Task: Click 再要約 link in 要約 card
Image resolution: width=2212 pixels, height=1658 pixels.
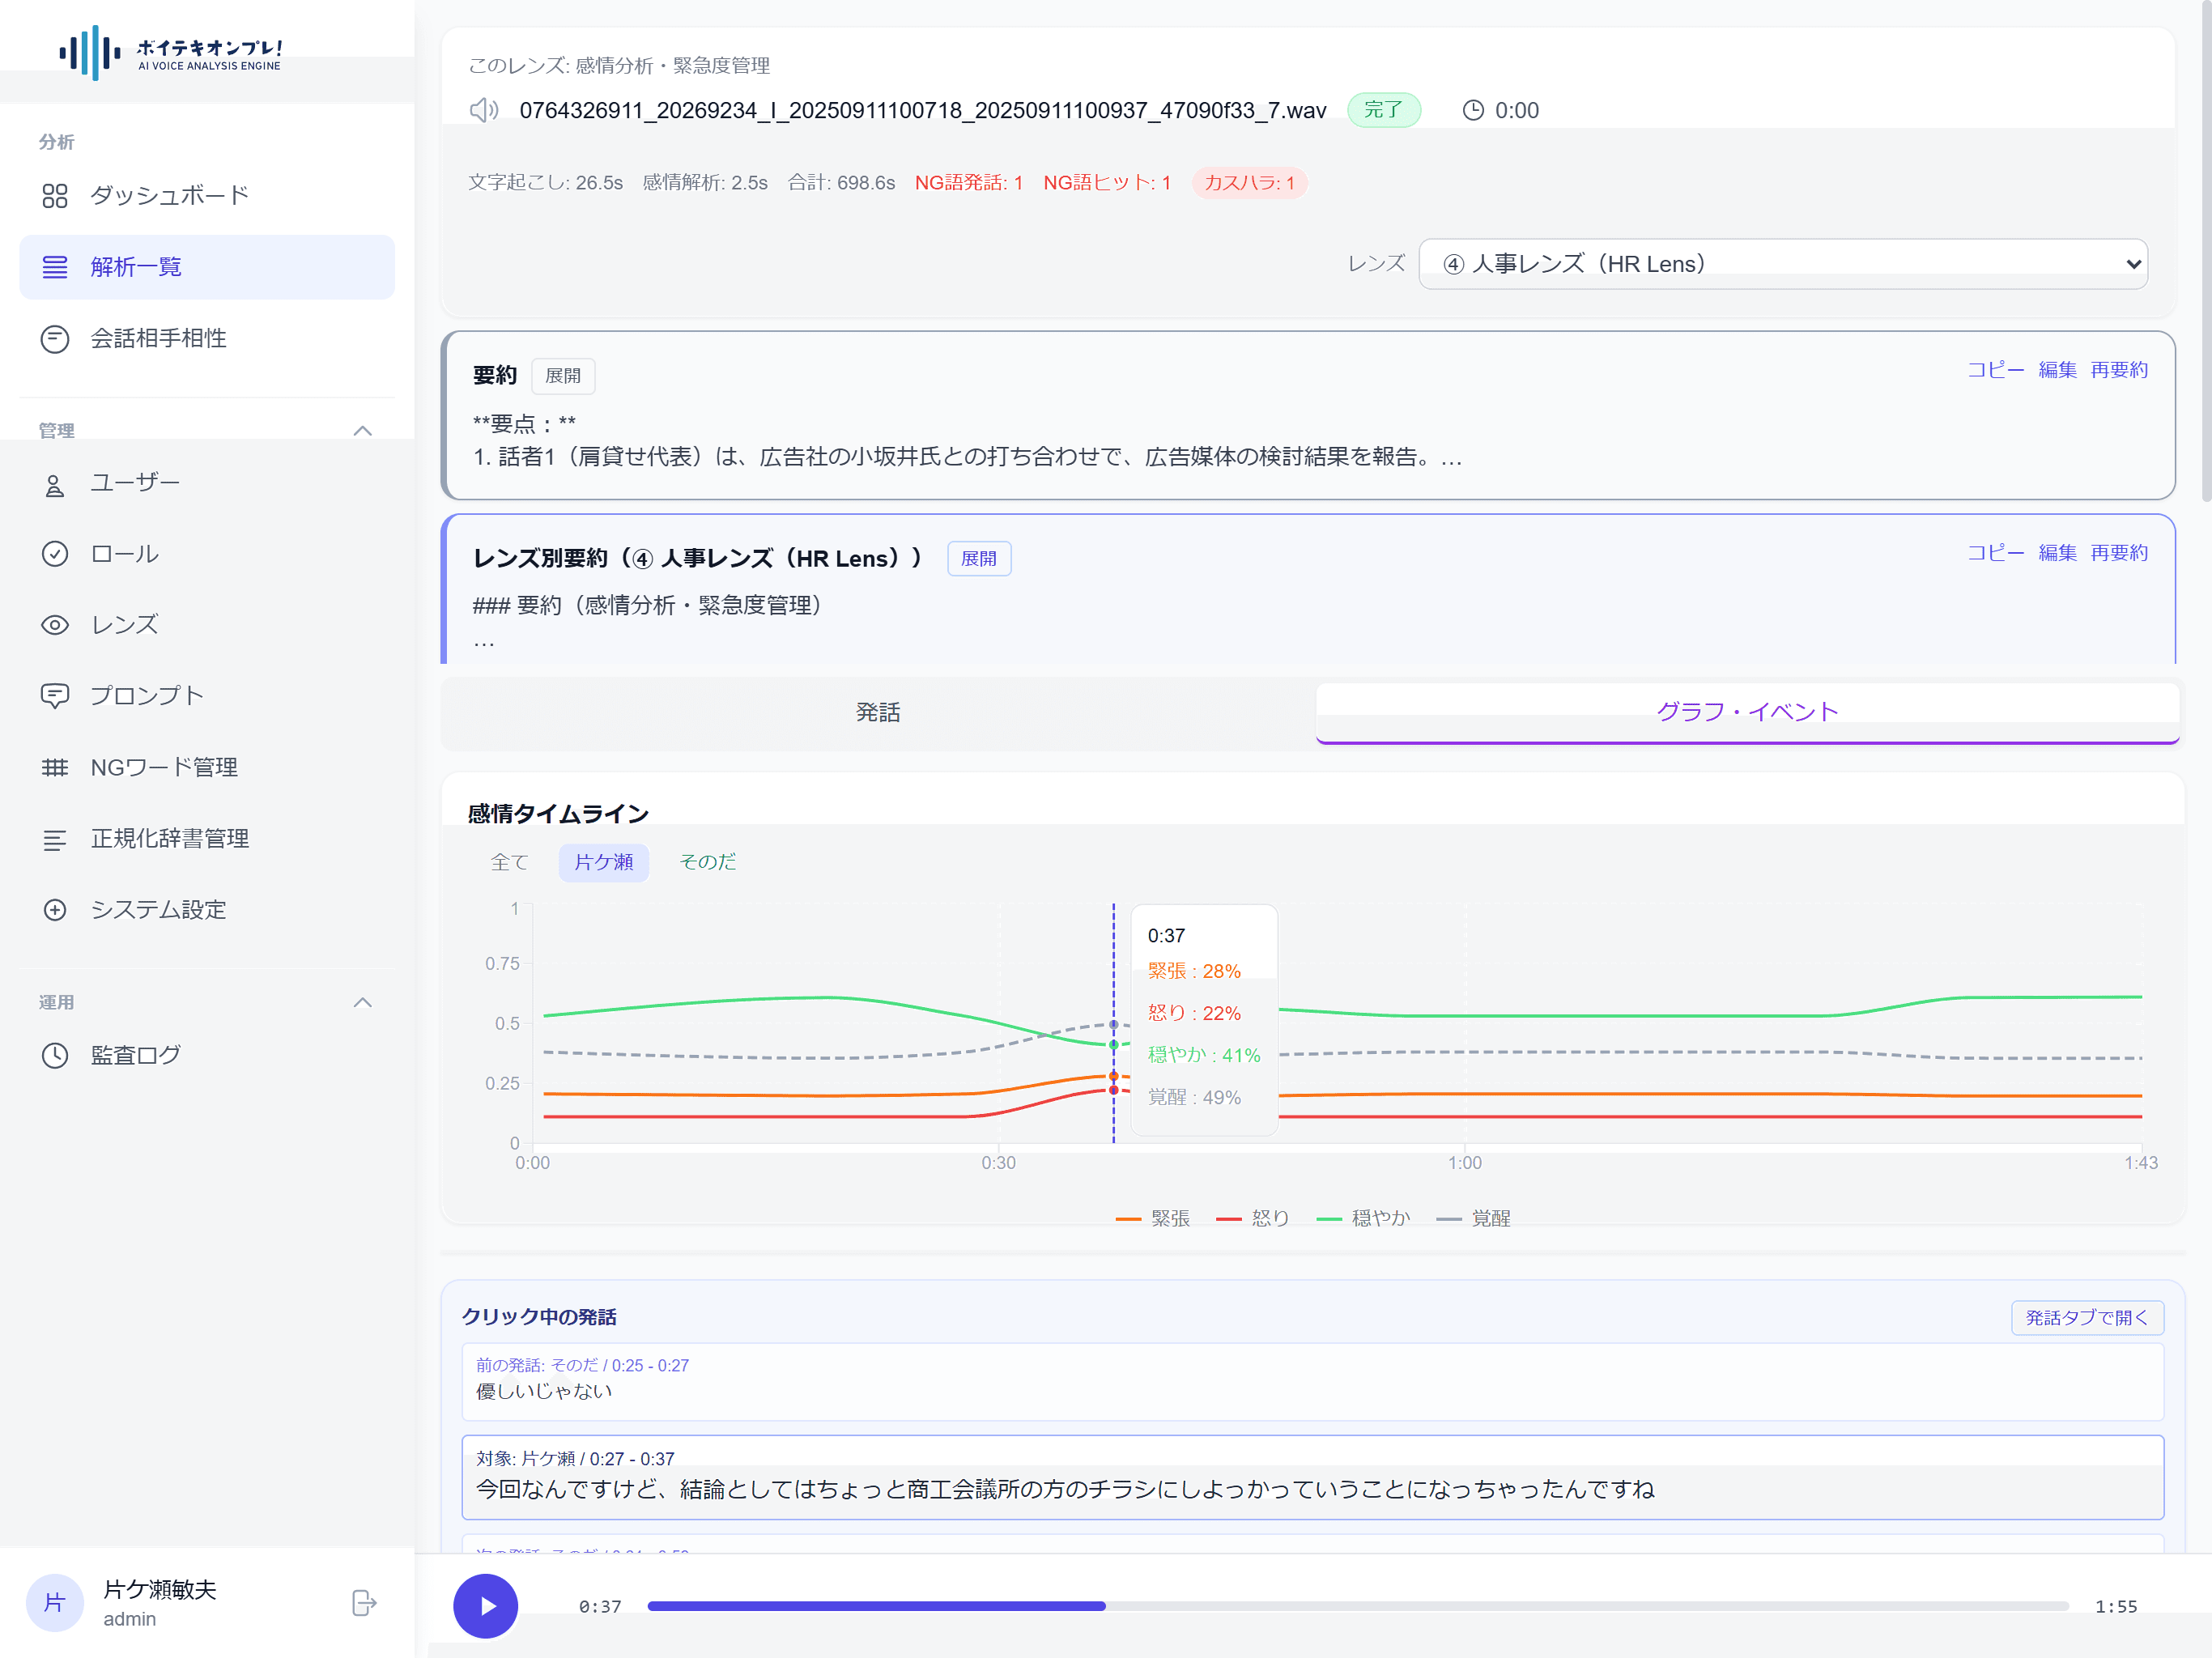Action: click(2118, 370)
